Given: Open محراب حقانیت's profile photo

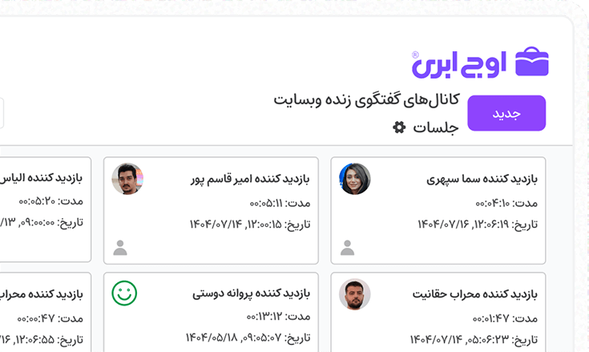Looking at the screenshot, I should coord(354,294).
